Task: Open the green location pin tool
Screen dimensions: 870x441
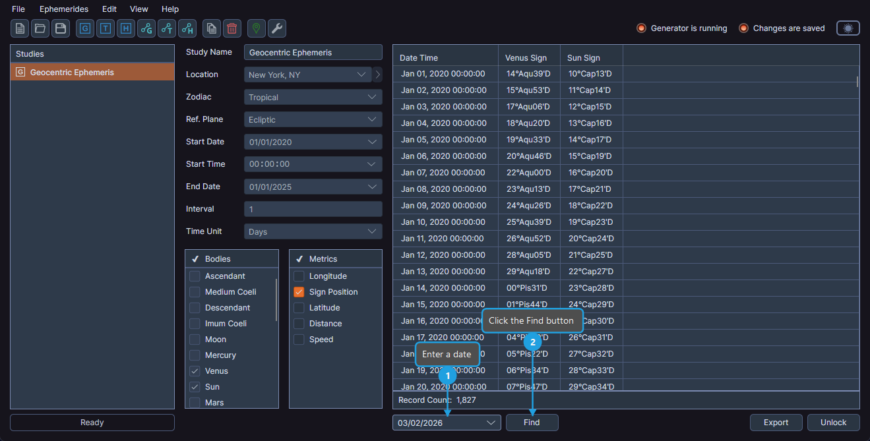Action: click(255, 28)
